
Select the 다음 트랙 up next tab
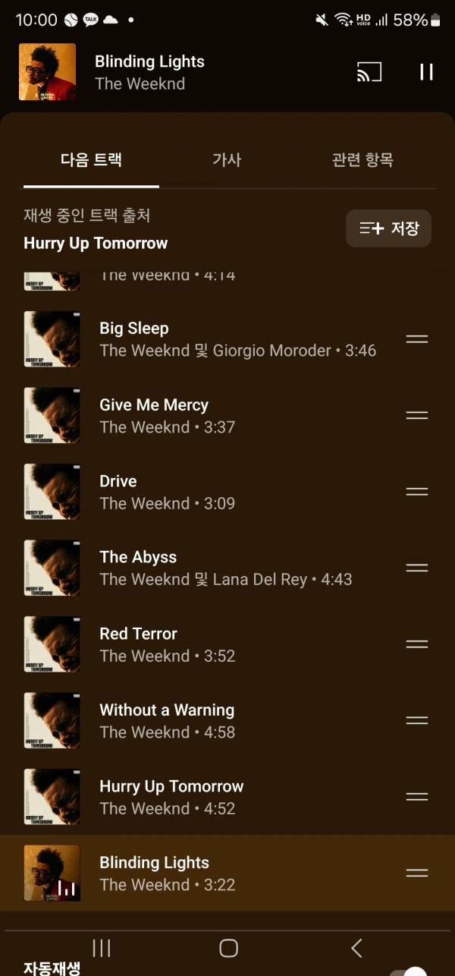(91, 159)
